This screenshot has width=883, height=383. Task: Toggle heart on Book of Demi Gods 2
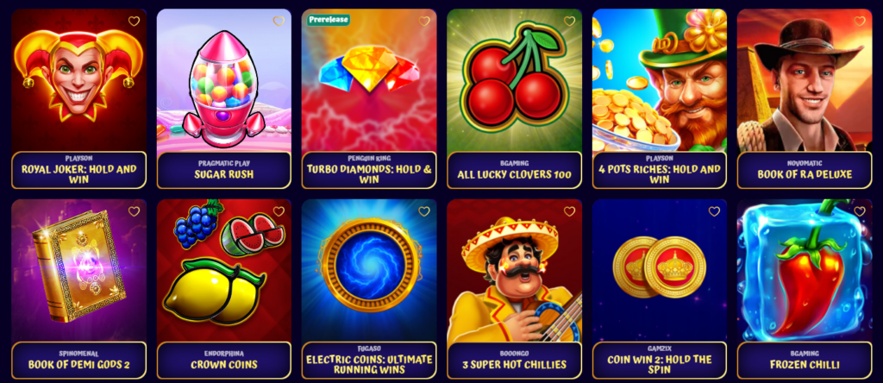[x=134, y=211]
